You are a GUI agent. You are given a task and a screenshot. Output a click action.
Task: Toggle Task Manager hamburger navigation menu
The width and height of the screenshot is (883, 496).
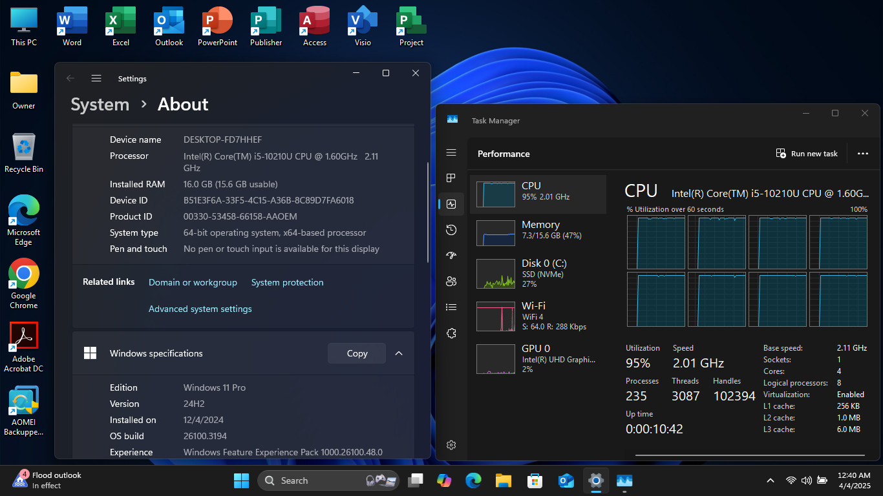451,152
